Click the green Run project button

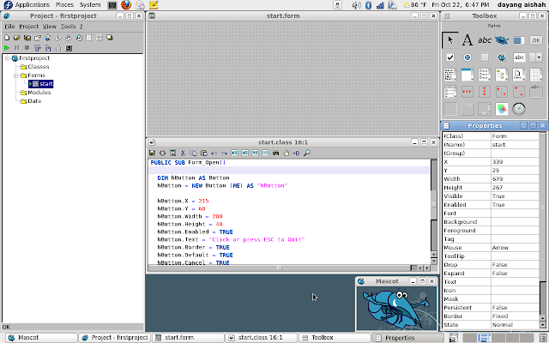[x=7, y=48]
